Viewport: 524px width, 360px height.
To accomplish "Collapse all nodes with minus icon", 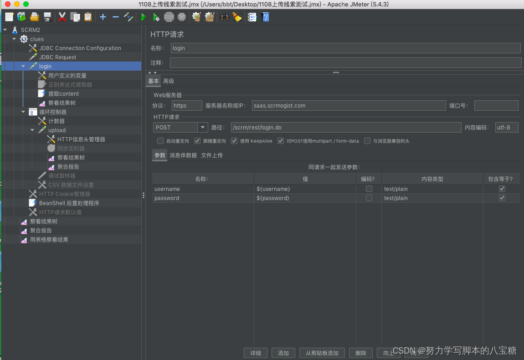I will [x=116, y=17].
